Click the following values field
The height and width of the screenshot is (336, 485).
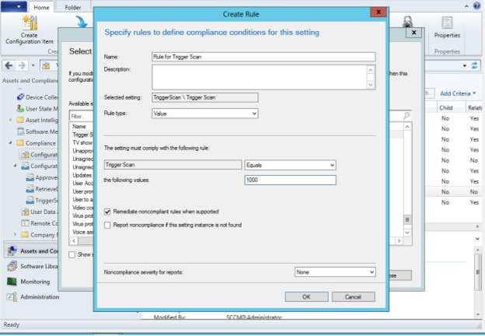pos(289,180)
